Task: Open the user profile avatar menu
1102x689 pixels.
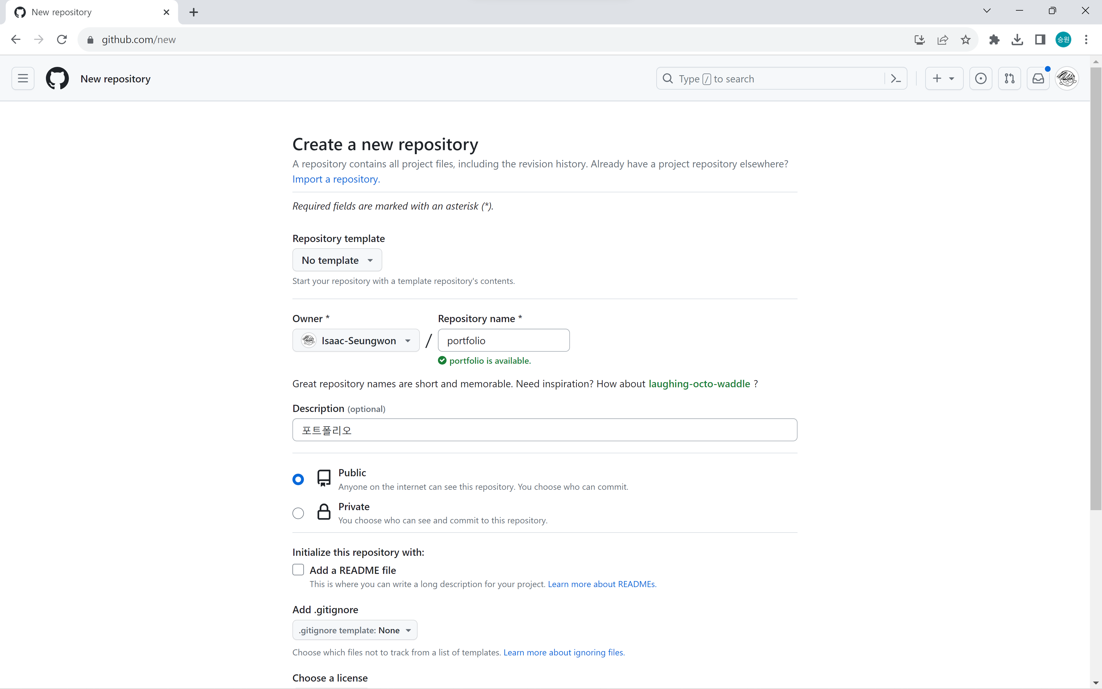Action: coord(1066,79)
